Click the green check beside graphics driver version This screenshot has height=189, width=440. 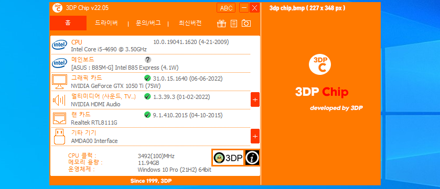pyautogui.click(x=147, y=78)
